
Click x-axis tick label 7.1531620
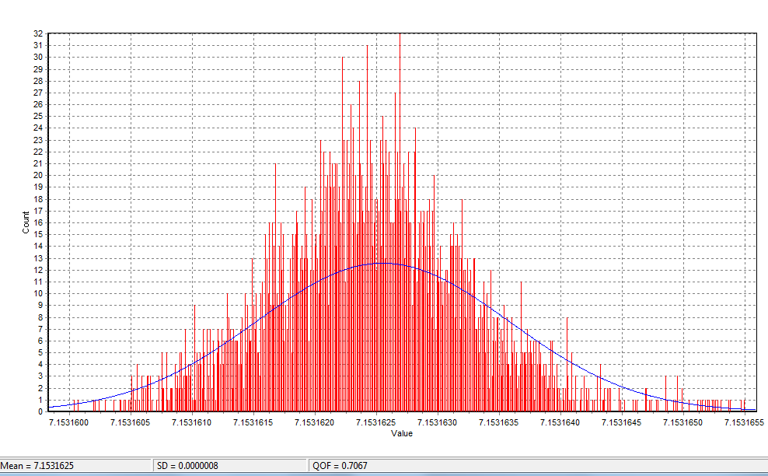tap(315, 422)
